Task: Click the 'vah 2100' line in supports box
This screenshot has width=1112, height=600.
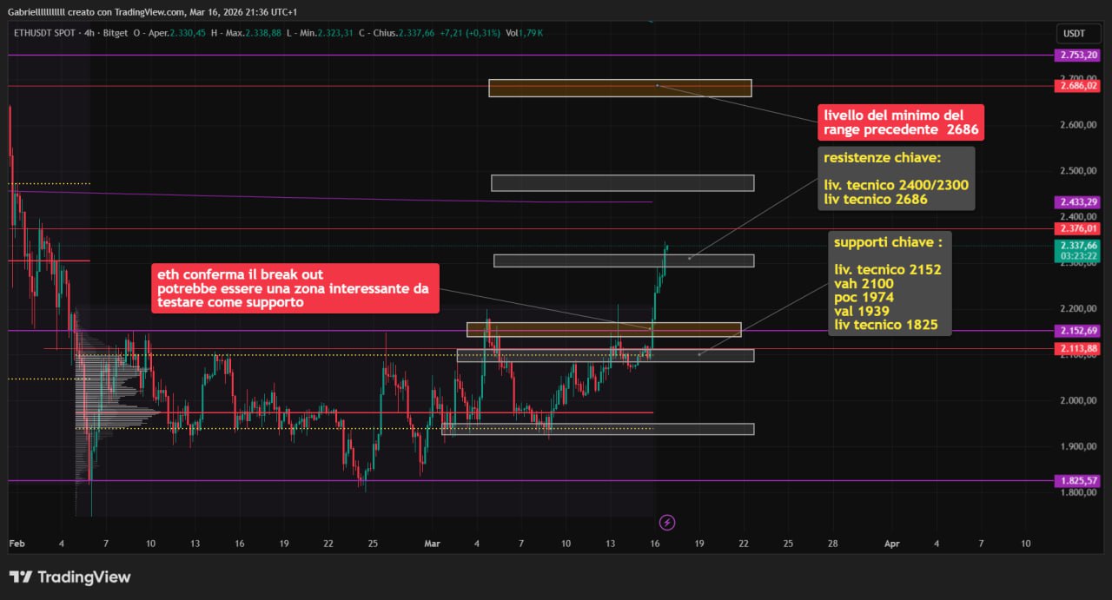Action: [864, 284]
